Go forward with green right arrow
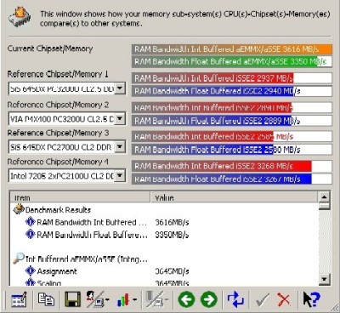Screen dimensions: 340x313 click(209, 299)
